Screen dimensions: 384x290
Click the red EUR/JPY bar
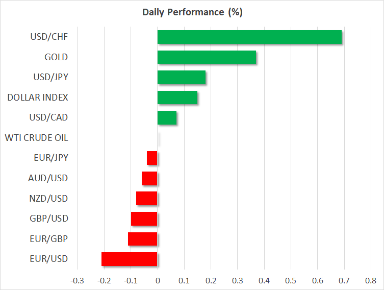pyautogui.click(x=152, y=158)
